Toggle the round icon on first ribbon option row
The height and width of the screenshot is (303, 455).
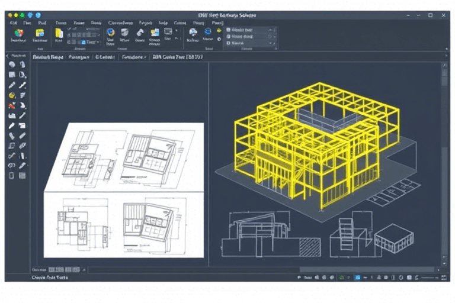227,29
